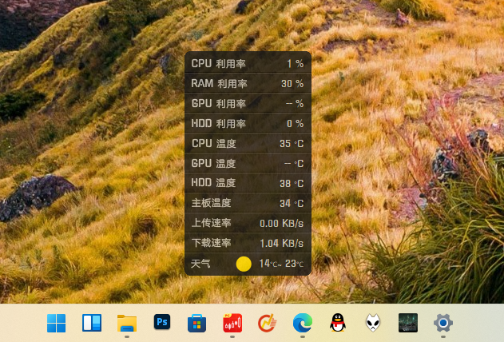The height and width of the screenshot is (342, 504).
Task: Open the orange-red circular arrow app icon
Action: 267,323
